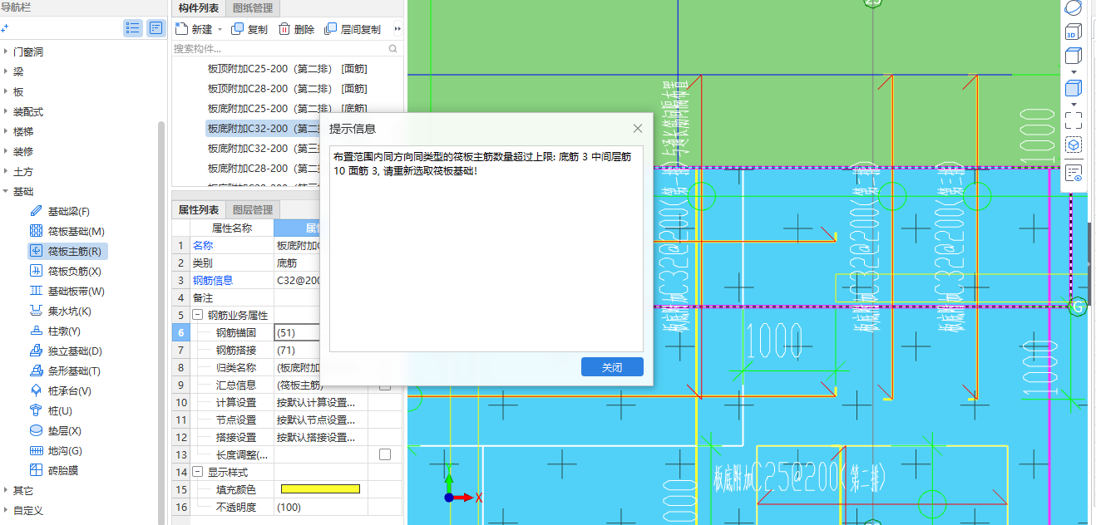Collapse 钢筋业务属性 property group
This screenshot has width=1096, height=525.
pyautogui.click(x=198, y=315)
